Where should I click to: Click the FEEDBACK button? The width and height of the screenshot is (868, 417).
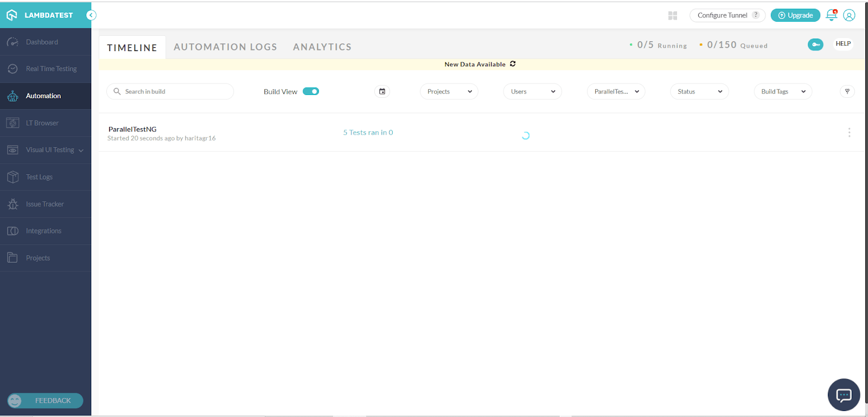coord(46,401)
